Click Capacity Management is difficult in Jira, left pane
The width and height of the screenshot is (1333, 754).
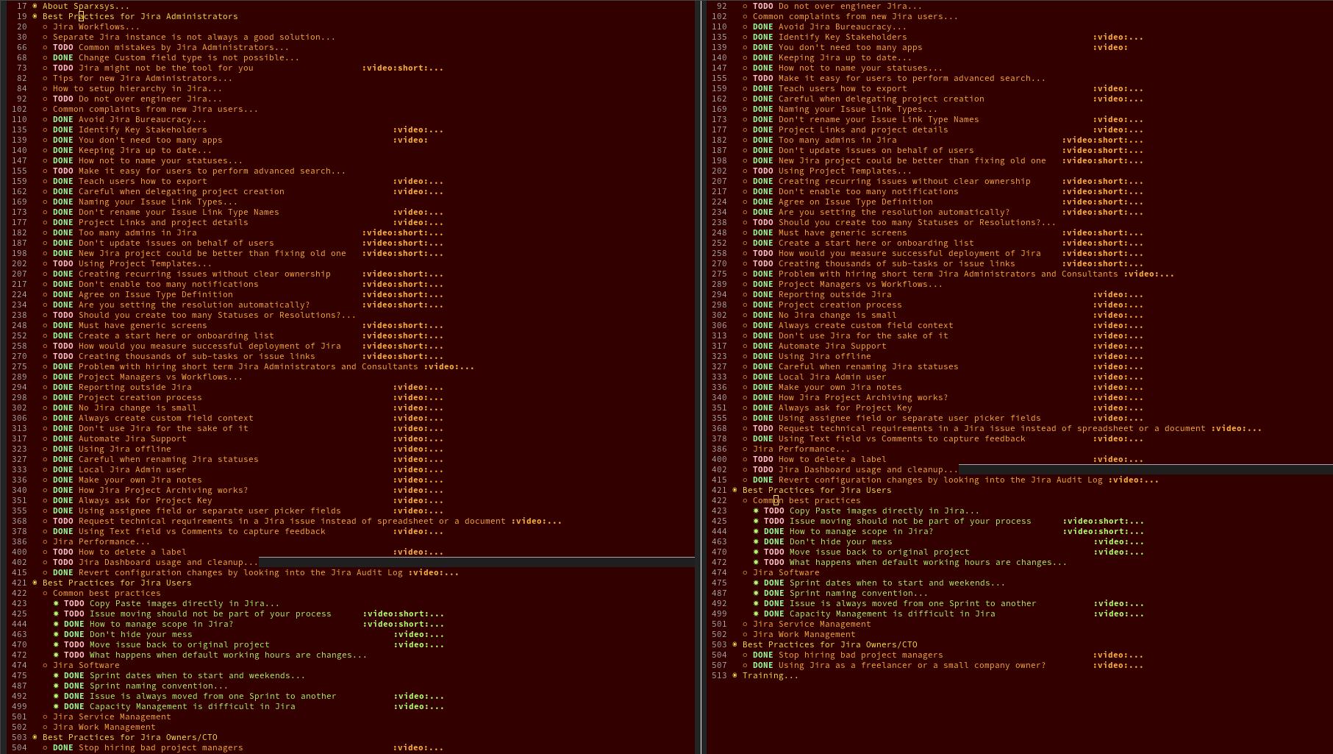coord(192,706)
